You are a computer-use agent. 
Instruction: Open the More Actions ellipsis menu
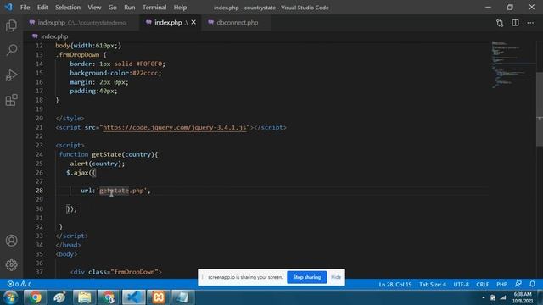530,23
